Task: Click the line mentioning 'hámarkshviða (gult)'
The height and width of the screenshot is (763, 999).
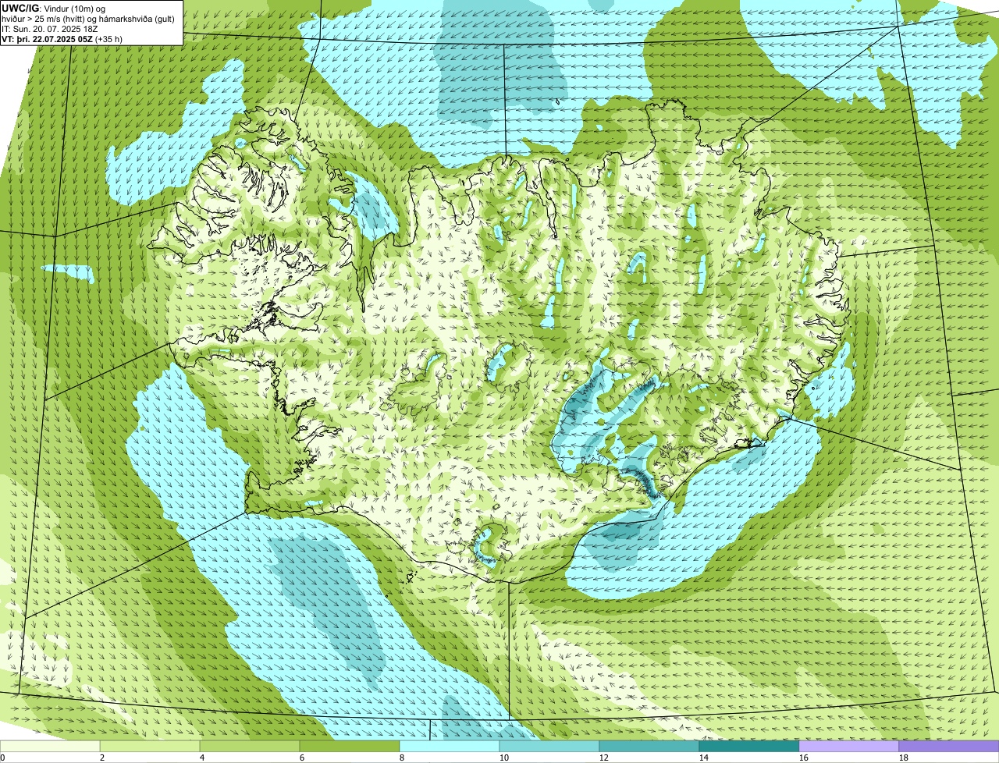Action: point(89,18)
